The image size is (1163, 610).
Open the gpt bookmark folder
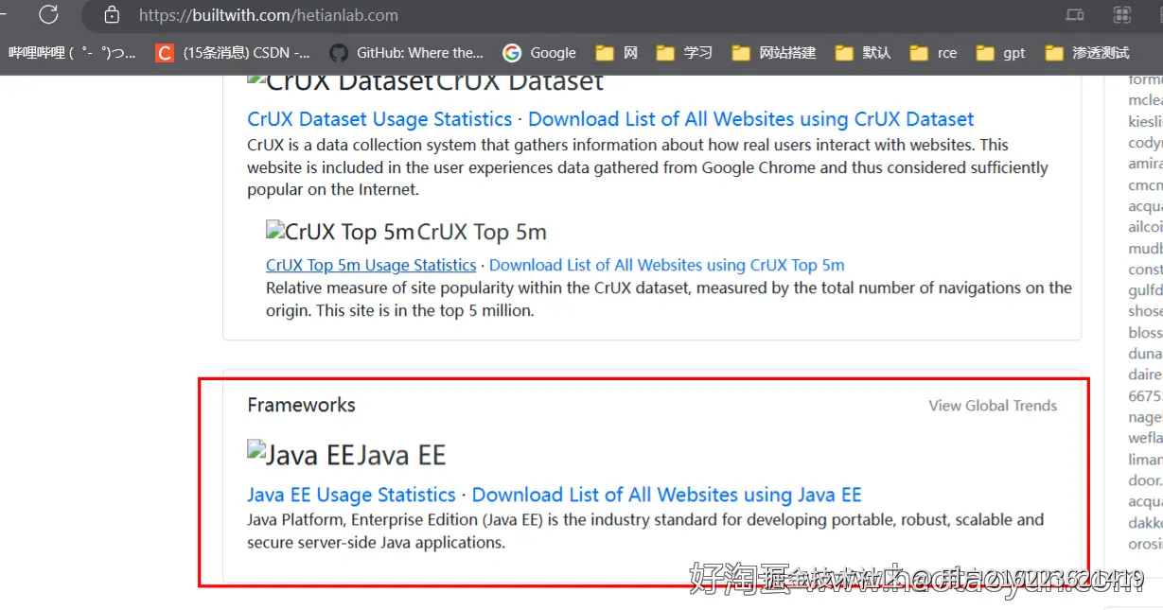click(1000, 53)
